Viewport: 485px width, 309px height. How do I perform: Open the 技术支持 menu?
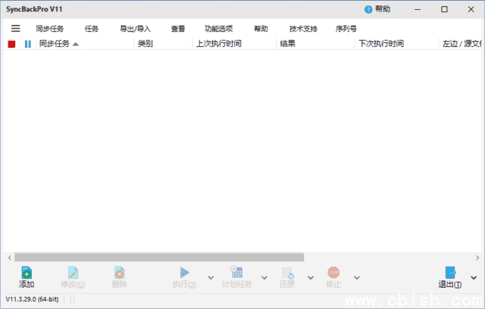tap(303, 29)
